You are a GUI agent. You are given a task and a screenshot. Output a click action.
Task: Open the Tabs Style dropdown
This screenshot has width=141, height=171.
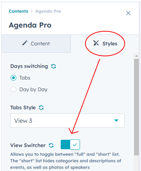pyautogui.click(x=67, y=121)
